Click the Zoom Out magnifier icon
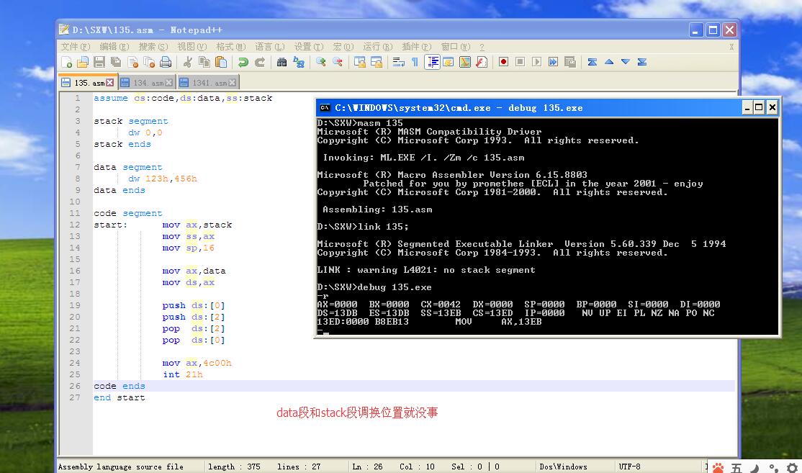 (338, 63)
